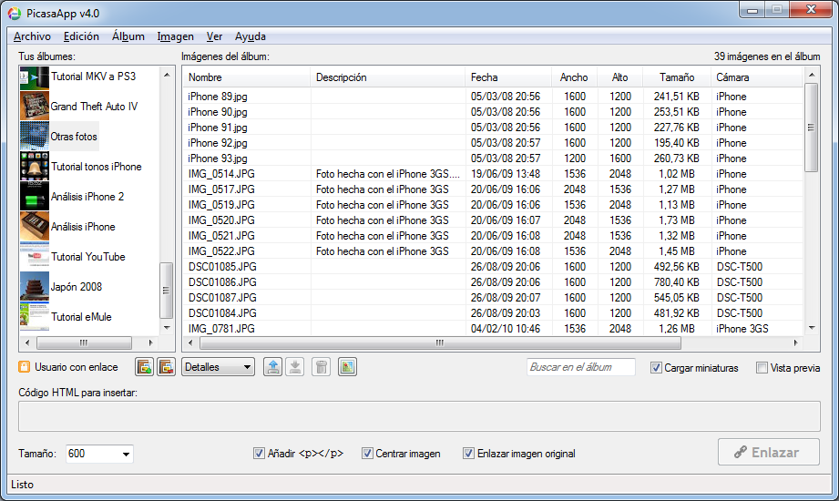Select the iPhone 91.jpg row
The height and width of the screenshot is (501, 839).
[x=493, y=128]
